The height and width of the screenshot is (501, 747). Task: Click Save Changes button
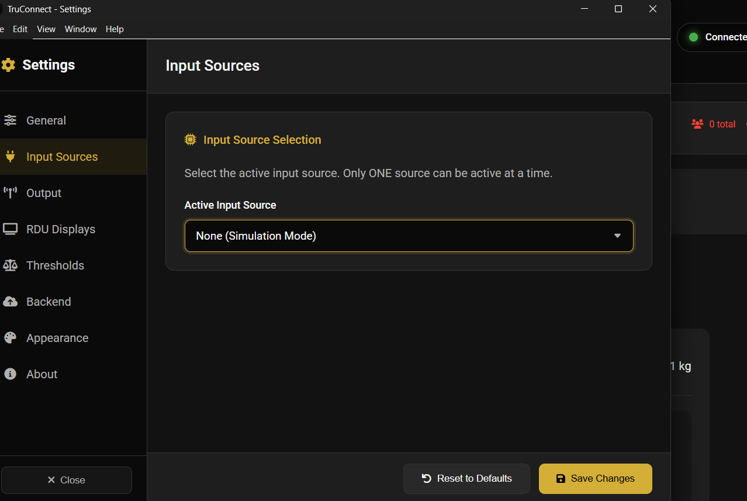pos(596,479)
